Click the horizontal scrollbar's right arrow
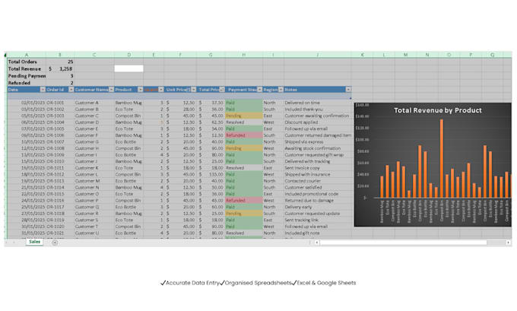The image size is (517, 311). click(x=508, y=243)
